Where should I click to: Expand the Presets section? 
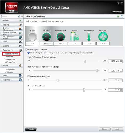pos(2,25)
